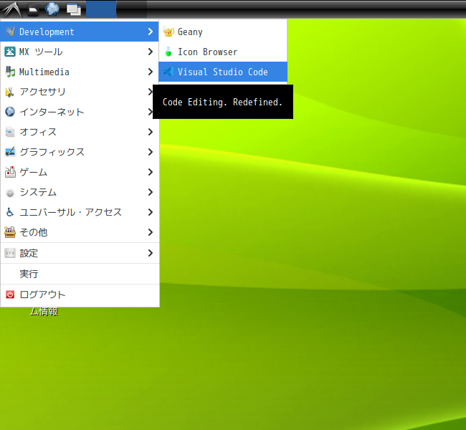This screenshot has height=430, width=466.
Task: Launch Geany from the Development submenu
Action: [x=223, y=32]
